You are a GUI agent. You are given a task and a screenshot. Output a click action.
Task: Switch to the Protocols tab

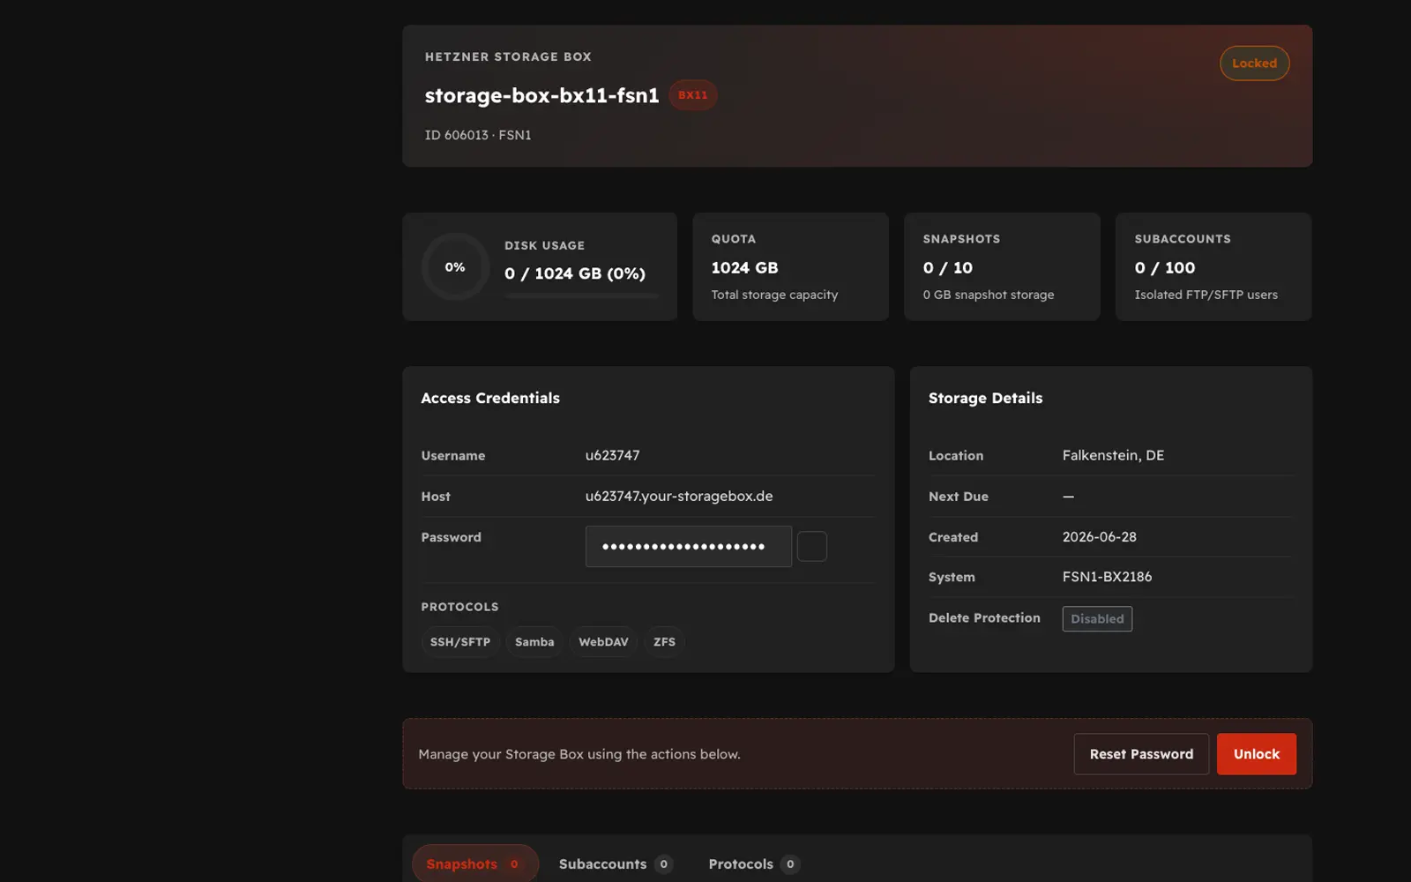click(x=754, y=863)
